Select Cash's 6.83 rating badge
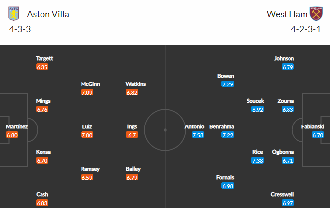 pyautogui.click(x=42, y=203)
